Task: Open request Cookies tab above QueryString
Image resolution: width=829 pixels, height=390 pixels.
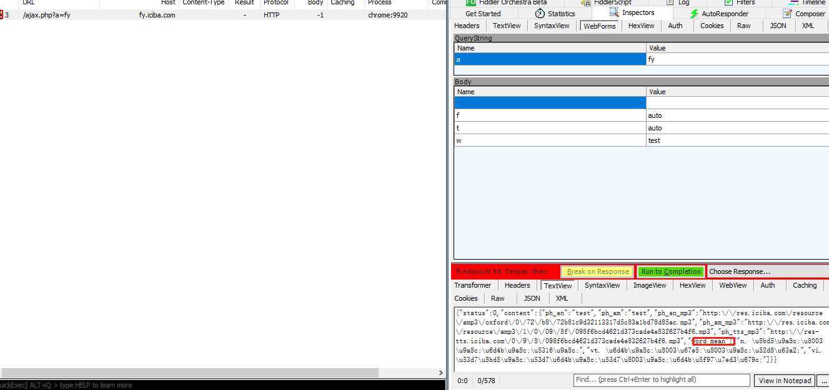Action: pyautogui.click(x=712, y=26)
